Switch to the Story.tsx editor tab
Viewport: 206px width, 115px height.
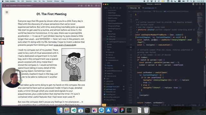pos(133,8)
